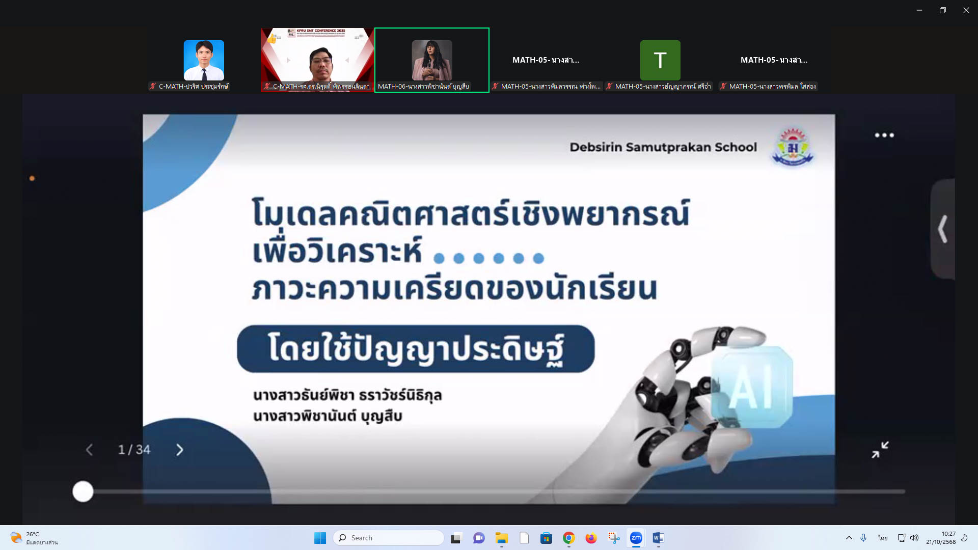Toggle microphone icon in system tray
The image size is (978, 550).
[x=863, y=538]
